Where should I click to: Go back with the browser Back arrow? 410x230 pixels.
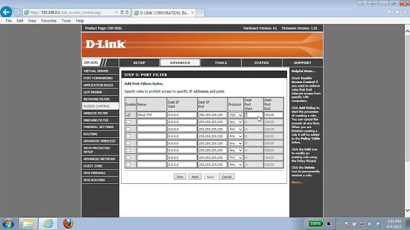click(x=6, y=12)
